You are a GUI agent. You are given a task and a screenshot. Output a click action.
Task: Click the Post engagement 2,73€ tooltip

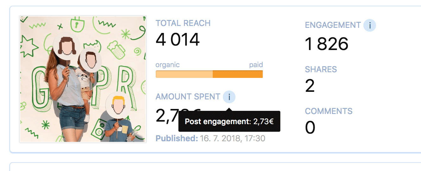[x=229, y=121]
